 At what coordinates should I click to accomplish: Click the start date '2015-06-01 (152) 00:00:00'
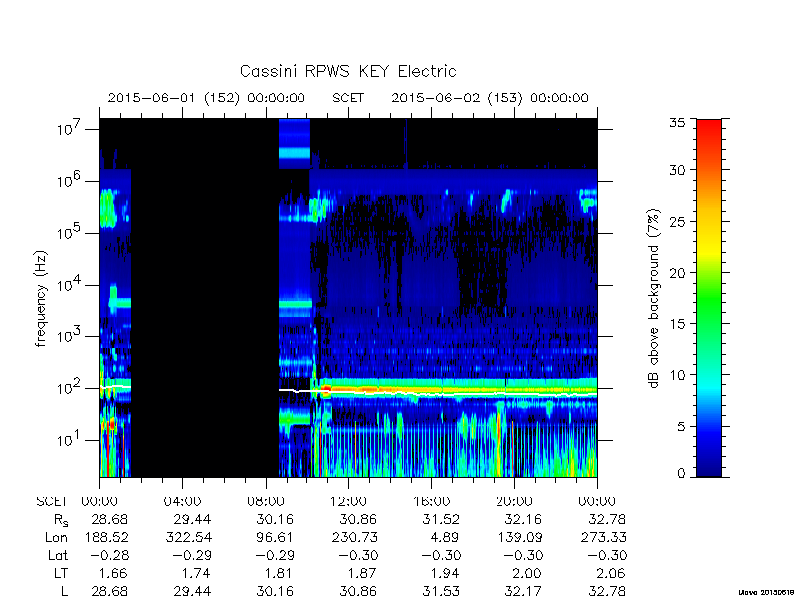click(x=207, y=98)
